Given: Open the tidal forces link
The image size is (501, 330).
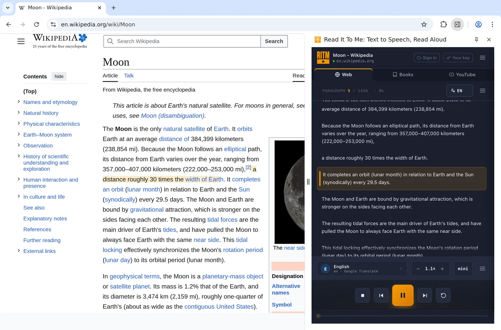Looking at the screenshot, I should 222,220.
